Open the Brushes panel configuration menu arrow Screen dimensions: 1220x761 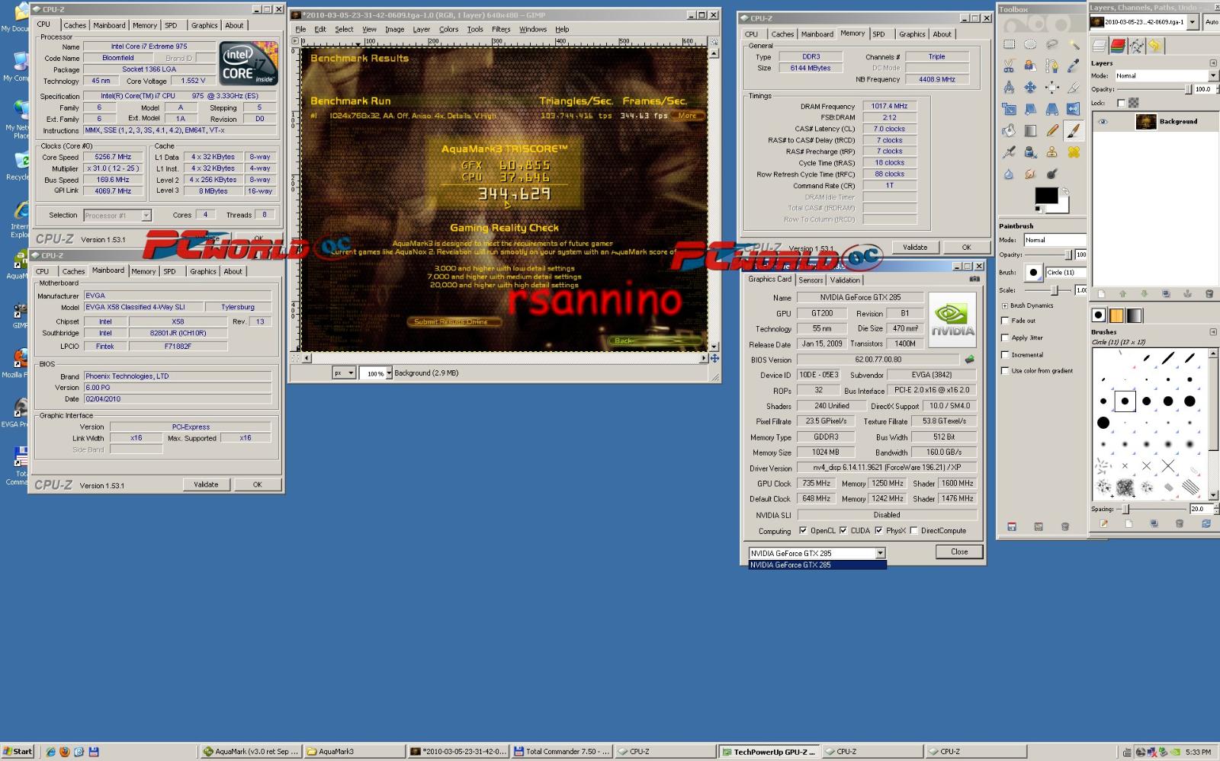1212,332
